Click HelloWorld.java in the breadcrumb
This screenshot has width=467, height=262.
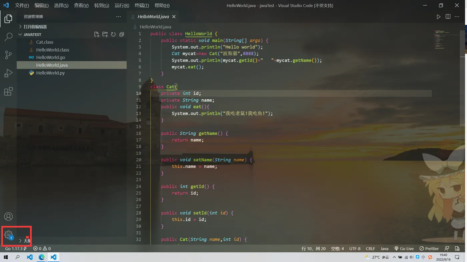point(155,27)
